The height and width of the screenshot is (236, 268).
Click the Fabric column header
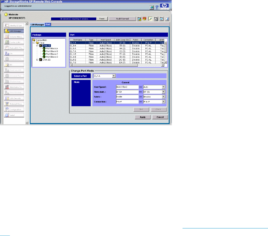(136, 40)
